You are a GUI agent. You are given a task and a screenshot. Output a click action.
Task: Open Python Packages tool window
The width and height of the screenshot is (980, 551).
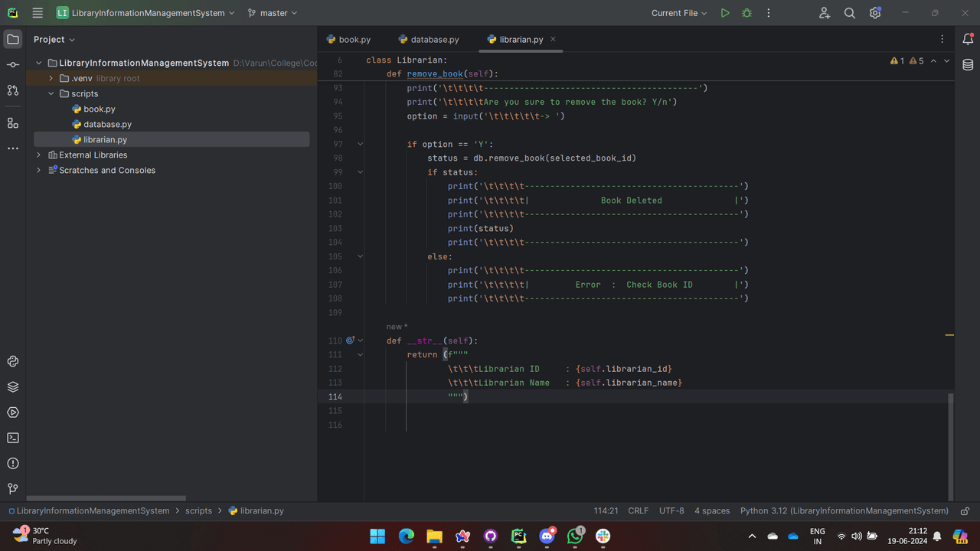[x=13, y=386]
